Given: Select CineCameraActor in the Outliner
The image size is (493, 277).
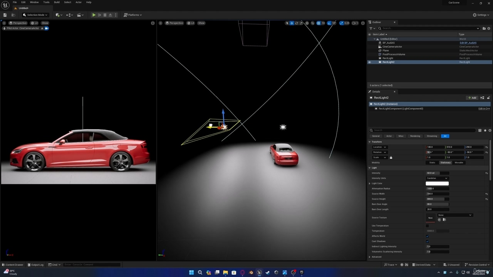Looking at the screenshot, I should 392,47.
